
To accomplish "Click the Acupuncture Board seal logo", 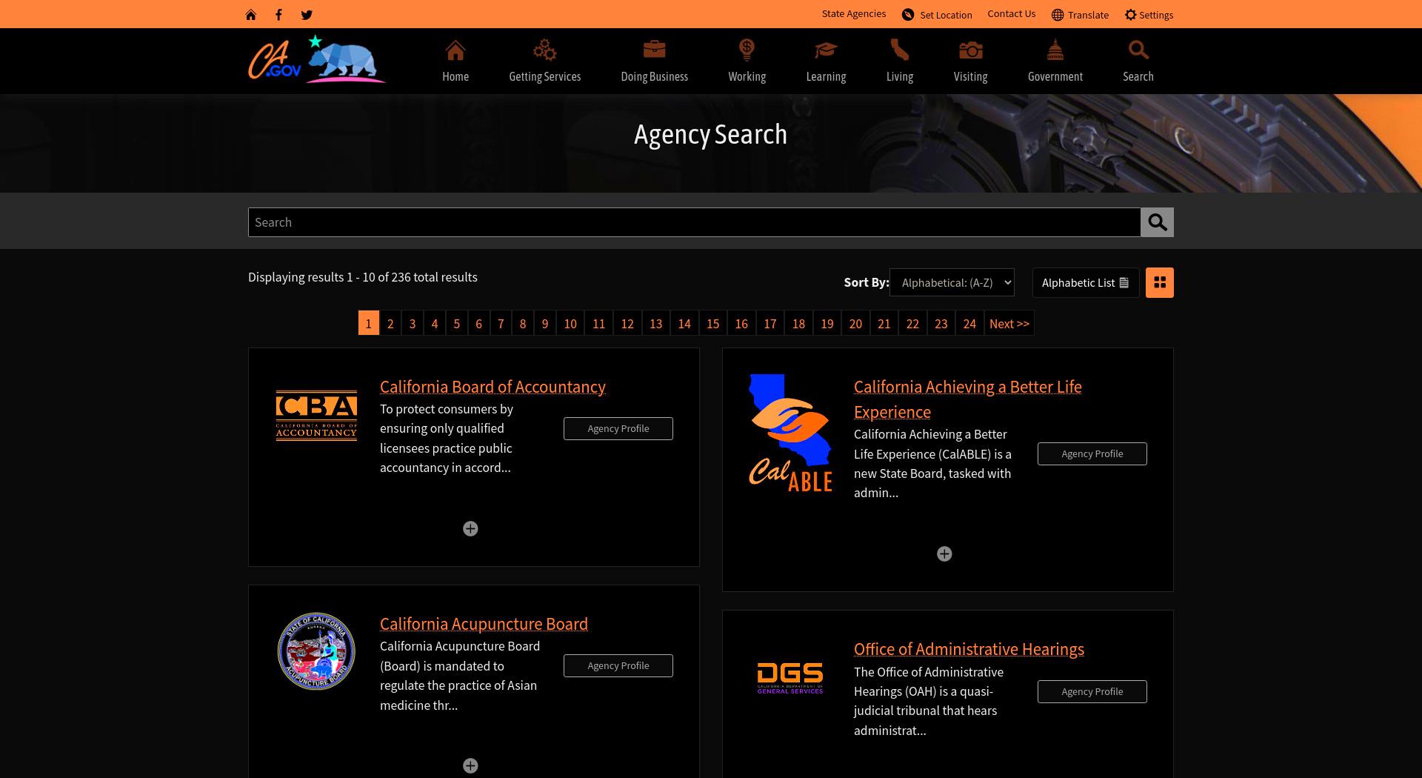I will [316, 651].
